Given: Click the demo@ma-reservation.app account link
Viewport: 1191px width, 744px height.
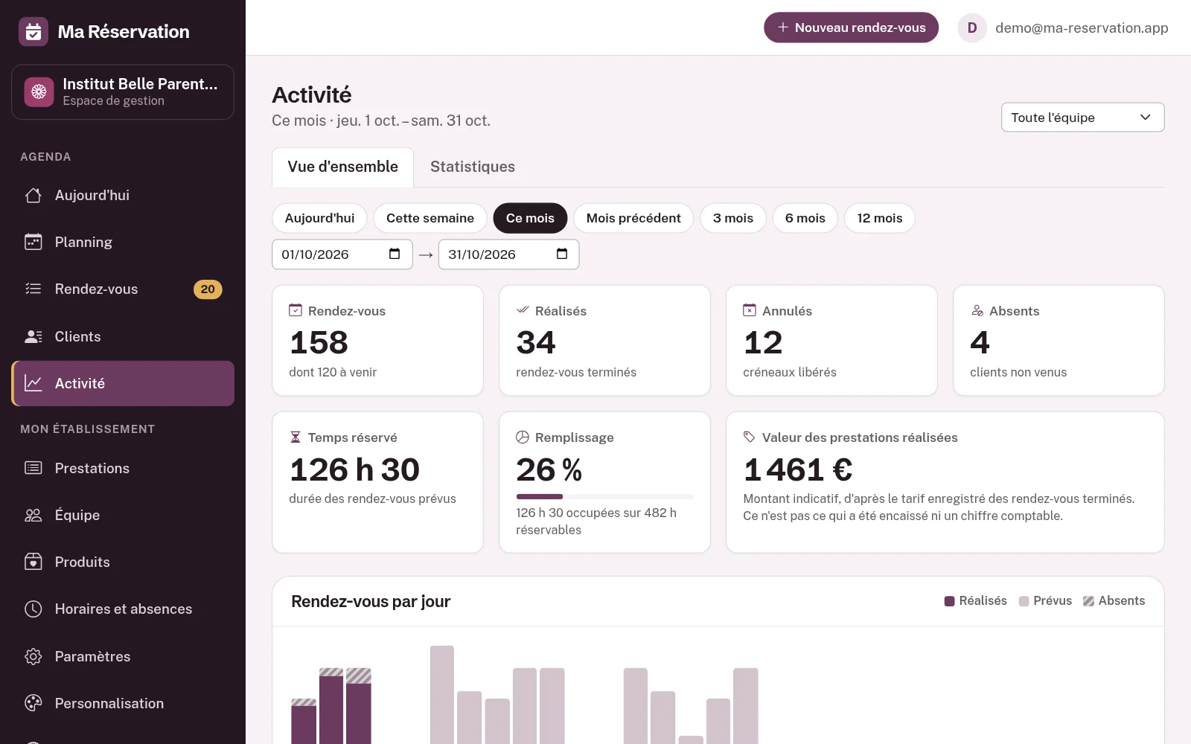Looking at the screenshot, I should coord(1082,28).
